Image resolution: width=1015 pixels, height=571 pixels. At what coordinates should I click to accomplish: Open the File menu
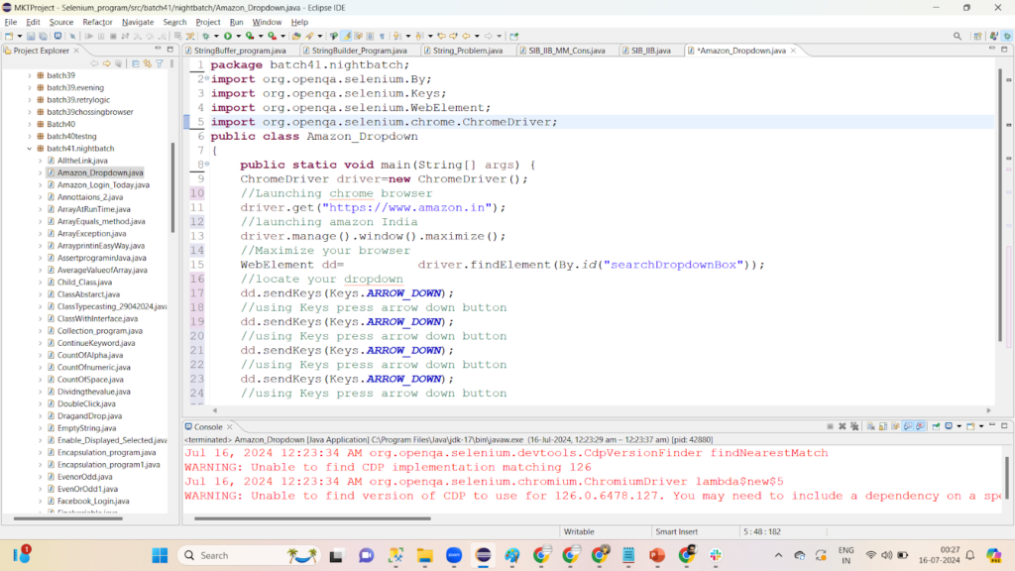pos(10,22)
